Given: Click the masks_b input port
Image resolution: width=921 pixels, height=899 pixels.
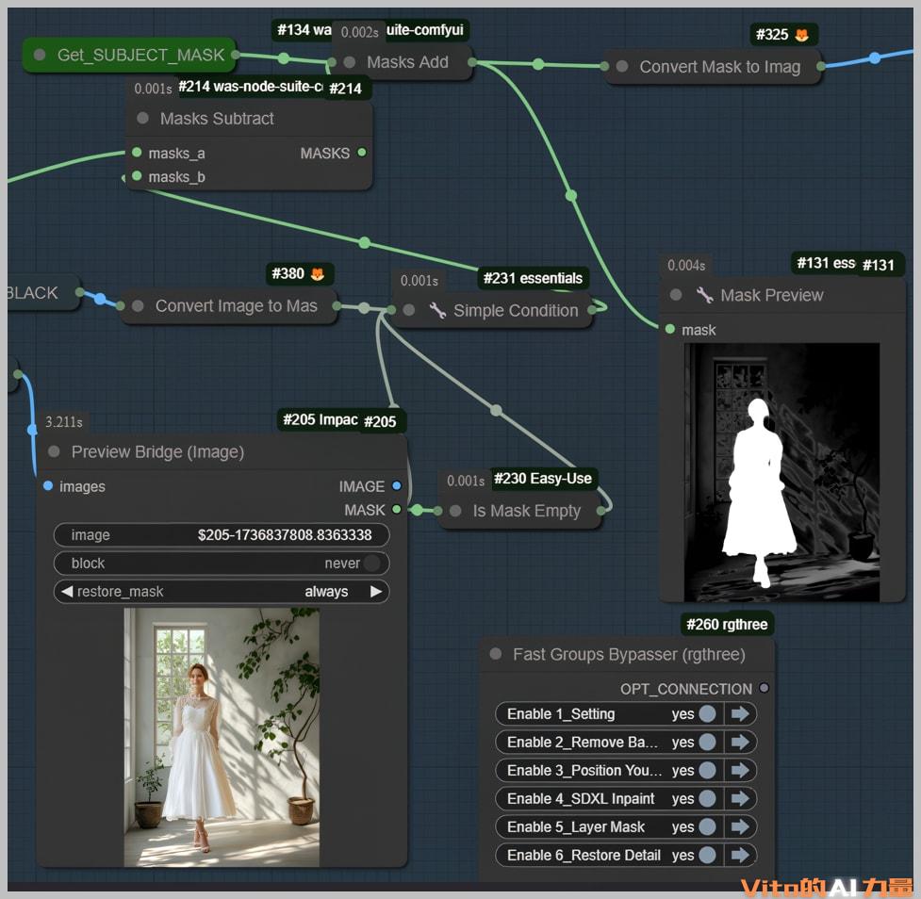Looking at the screenshot, I should pos(137,175).
